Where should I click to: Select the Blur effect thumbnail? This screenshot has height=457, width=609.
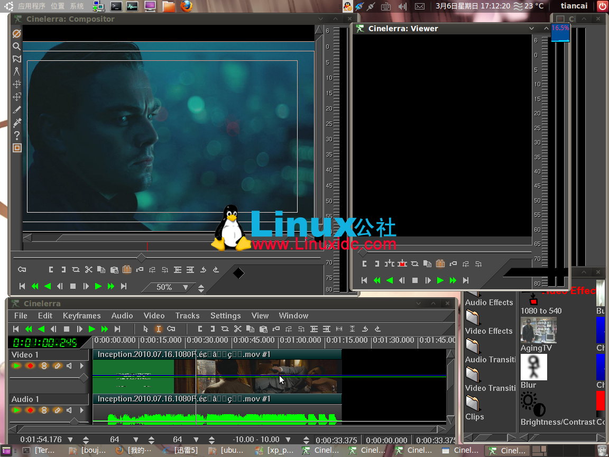pyautogui.click(x=533, y=367)
